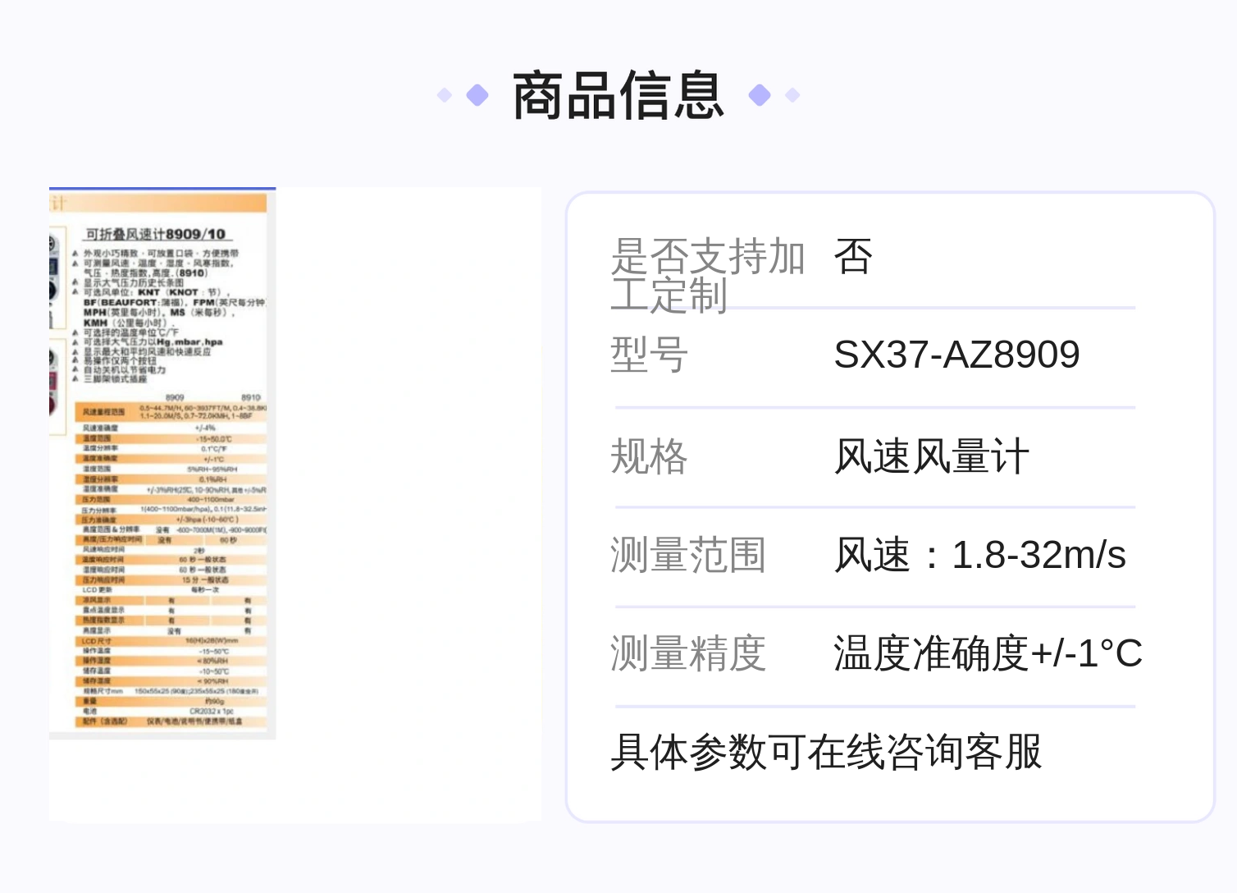Click the large diamond right of 商品信息

point(760,95)
